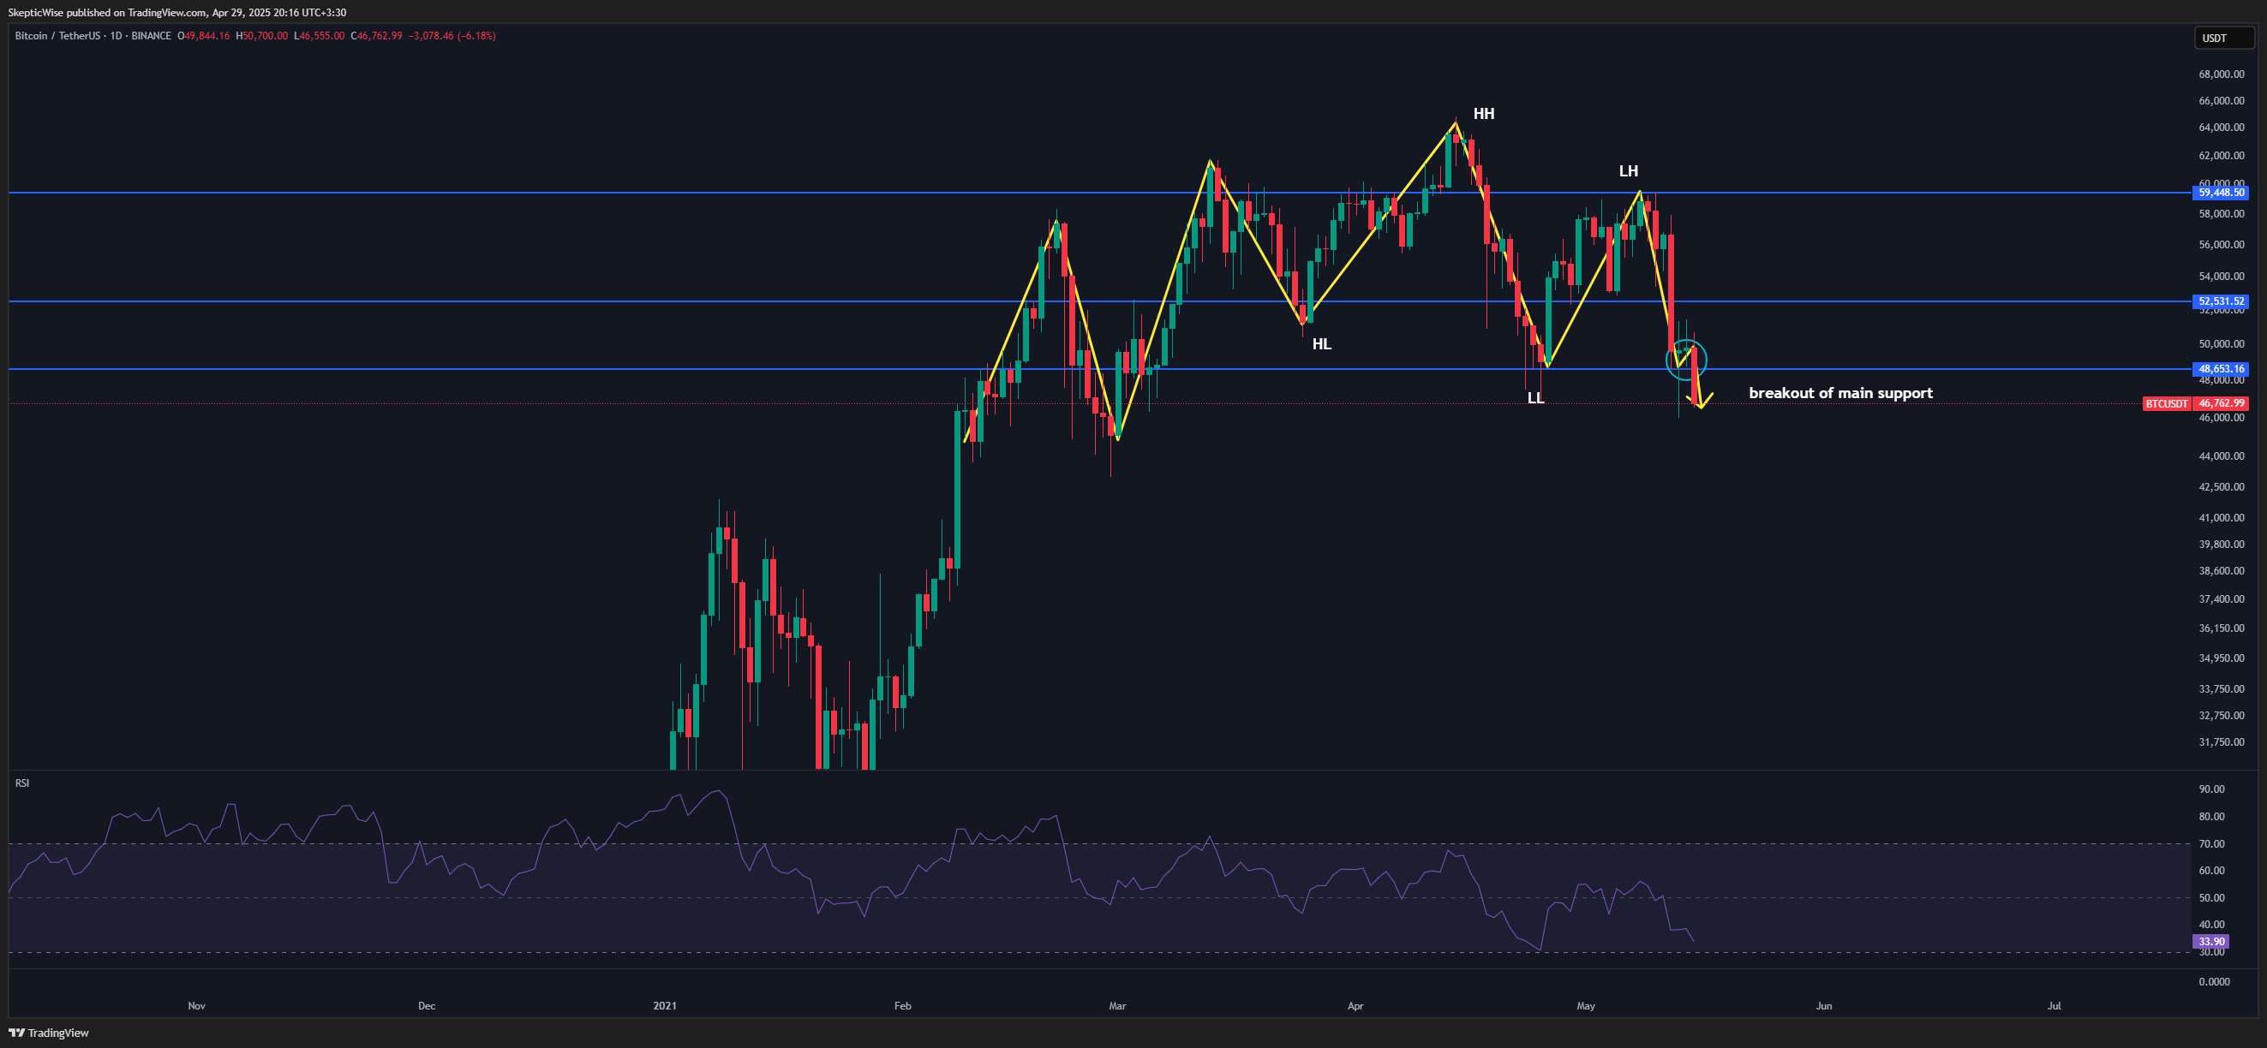
Task: Click the USDT currency button
Action: click(x=2224, y=38)
